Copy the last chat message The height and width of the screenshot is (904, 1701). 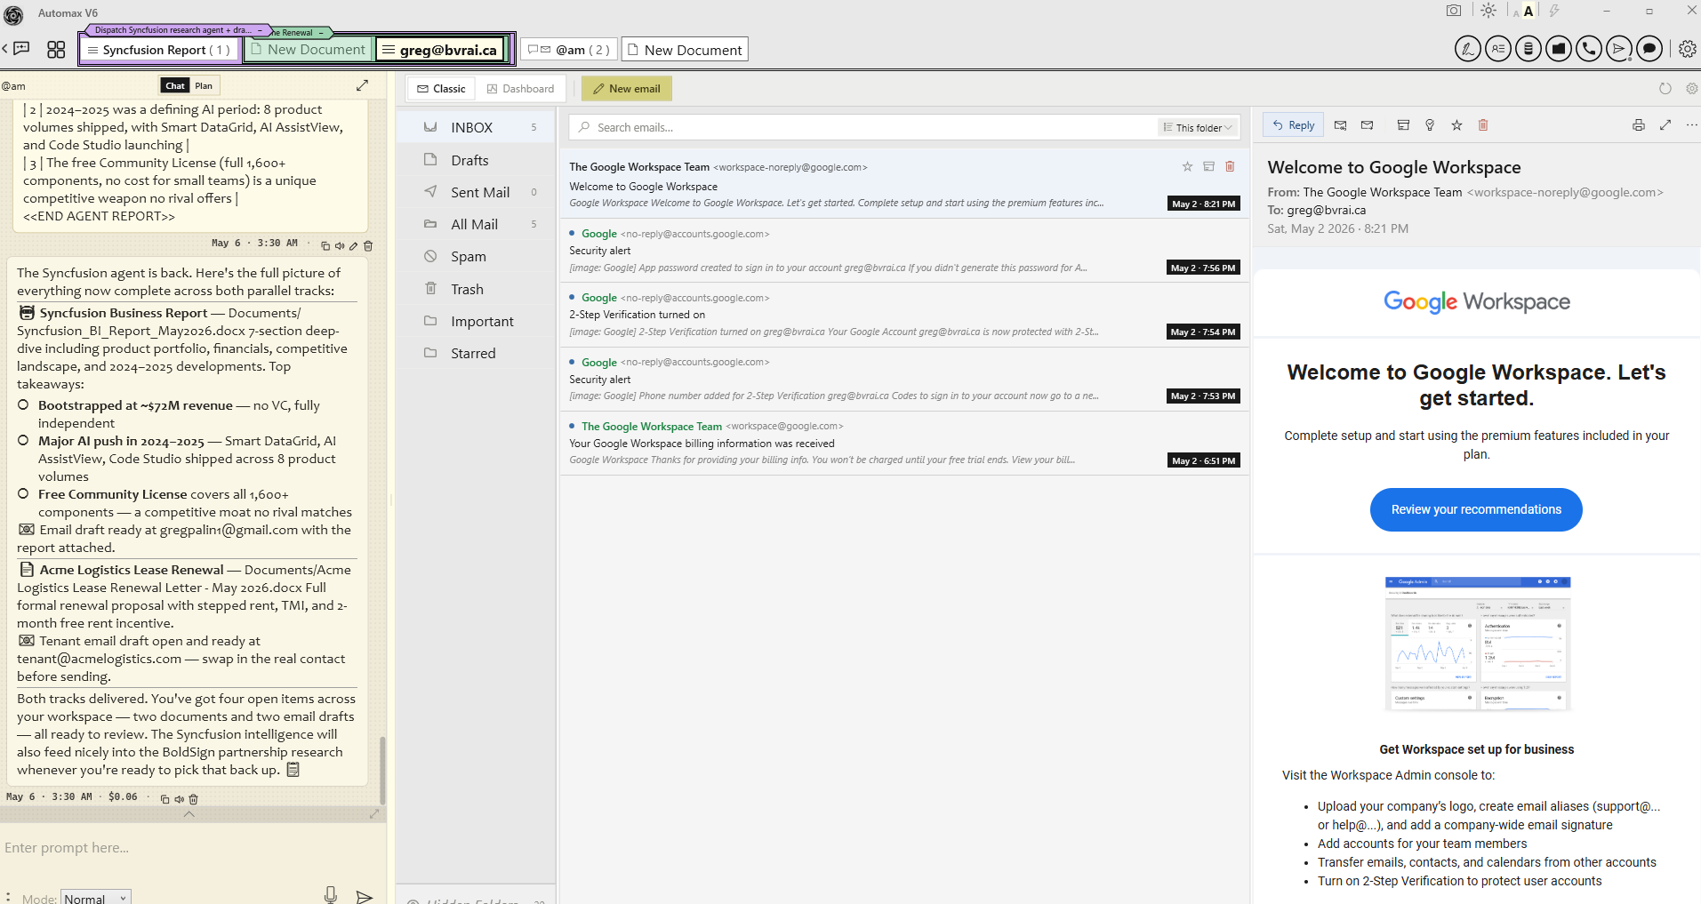point(164,799)
